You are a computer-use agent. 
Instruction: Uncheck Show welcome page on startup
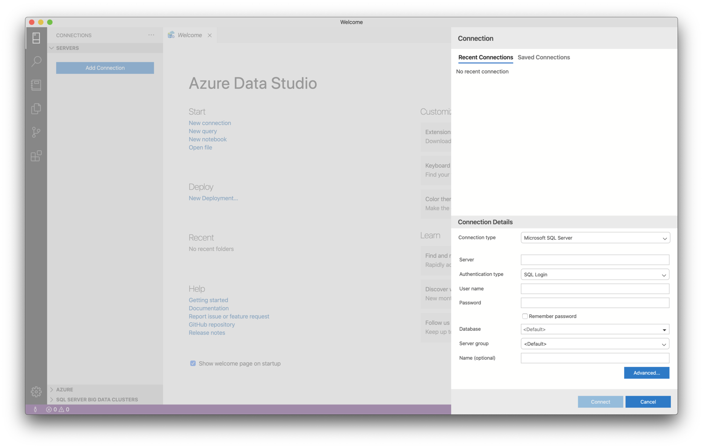[193, 363]
